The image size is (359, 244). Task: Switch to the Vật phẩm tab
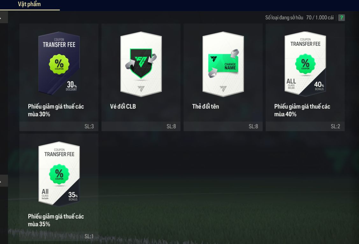[29, 4]
